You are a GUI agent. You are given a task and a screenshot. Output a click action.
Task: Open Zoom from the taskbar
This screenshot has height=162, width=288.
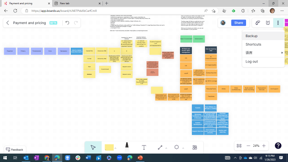(119, 158)
